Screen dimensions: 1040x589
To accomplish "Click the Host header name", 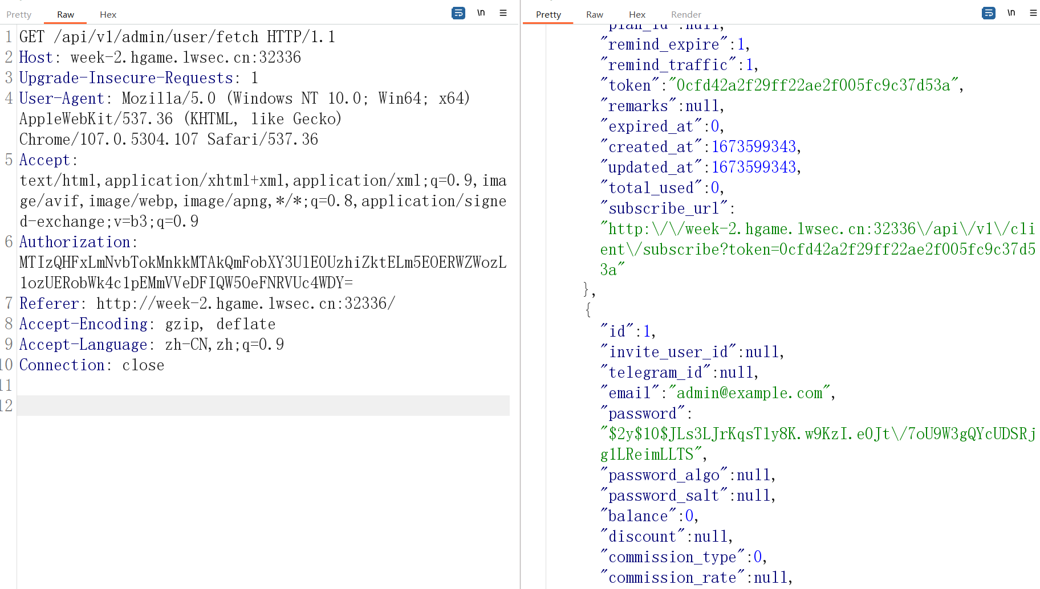I will (x=36, y=58).
